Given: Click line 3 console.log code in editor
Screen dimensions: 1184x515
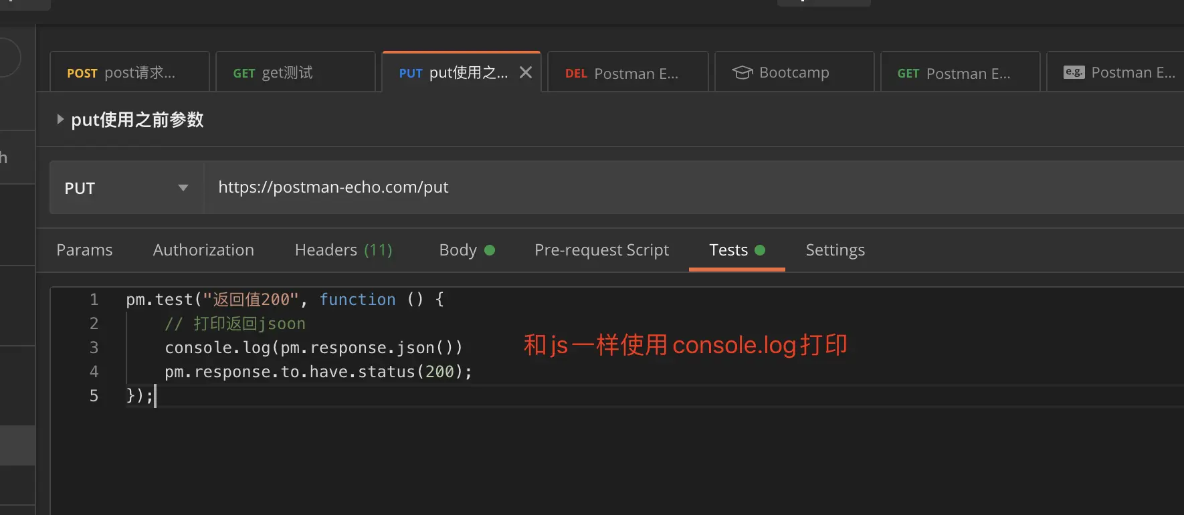Looking at the screenshot, I should pyautogui.click(x=313, y=348).
